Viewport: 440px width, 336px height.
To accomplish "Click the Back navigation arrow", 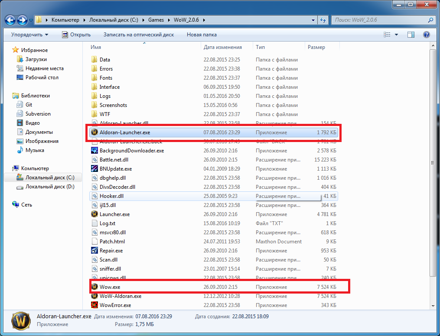I will 10,20.
